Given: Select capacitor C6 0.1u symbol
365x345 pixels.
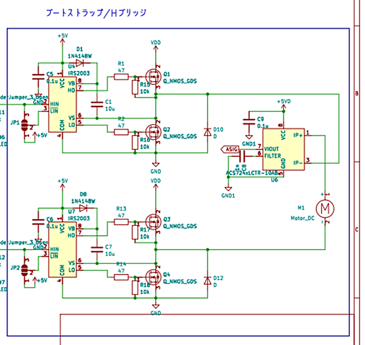Looking at the screenshot, I should pyautogui.click(x=38, y=222).
